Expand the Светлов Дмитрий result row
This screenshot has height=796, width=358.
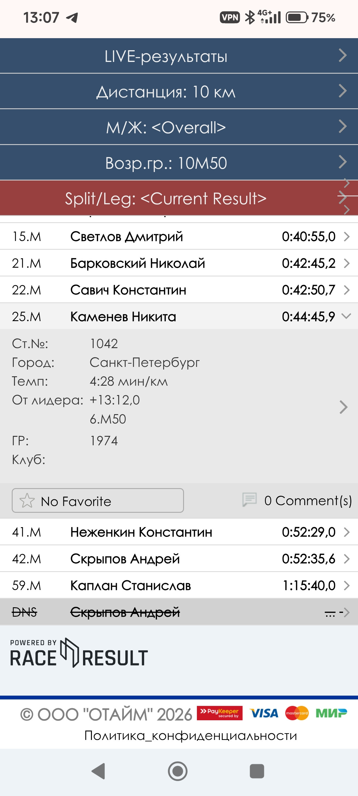point(179,236)
